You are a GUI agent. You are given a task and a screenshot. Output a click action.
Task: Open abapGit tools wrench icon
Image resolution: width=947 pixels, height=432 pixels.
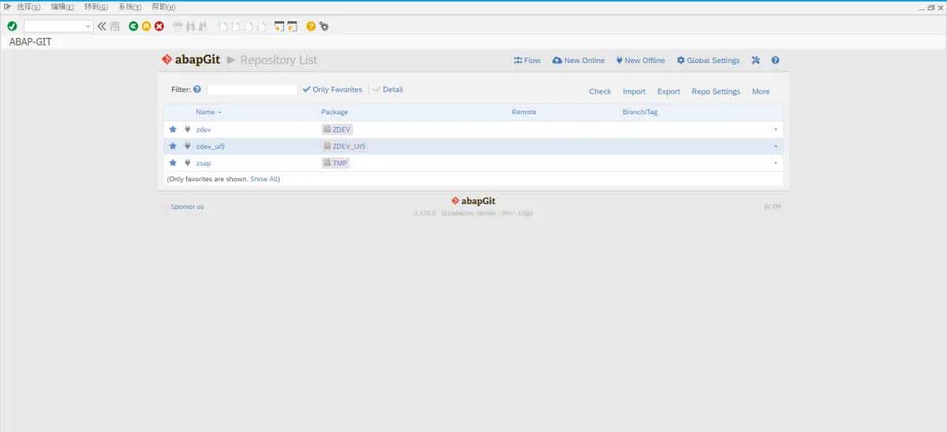click(x=755, y=60)
